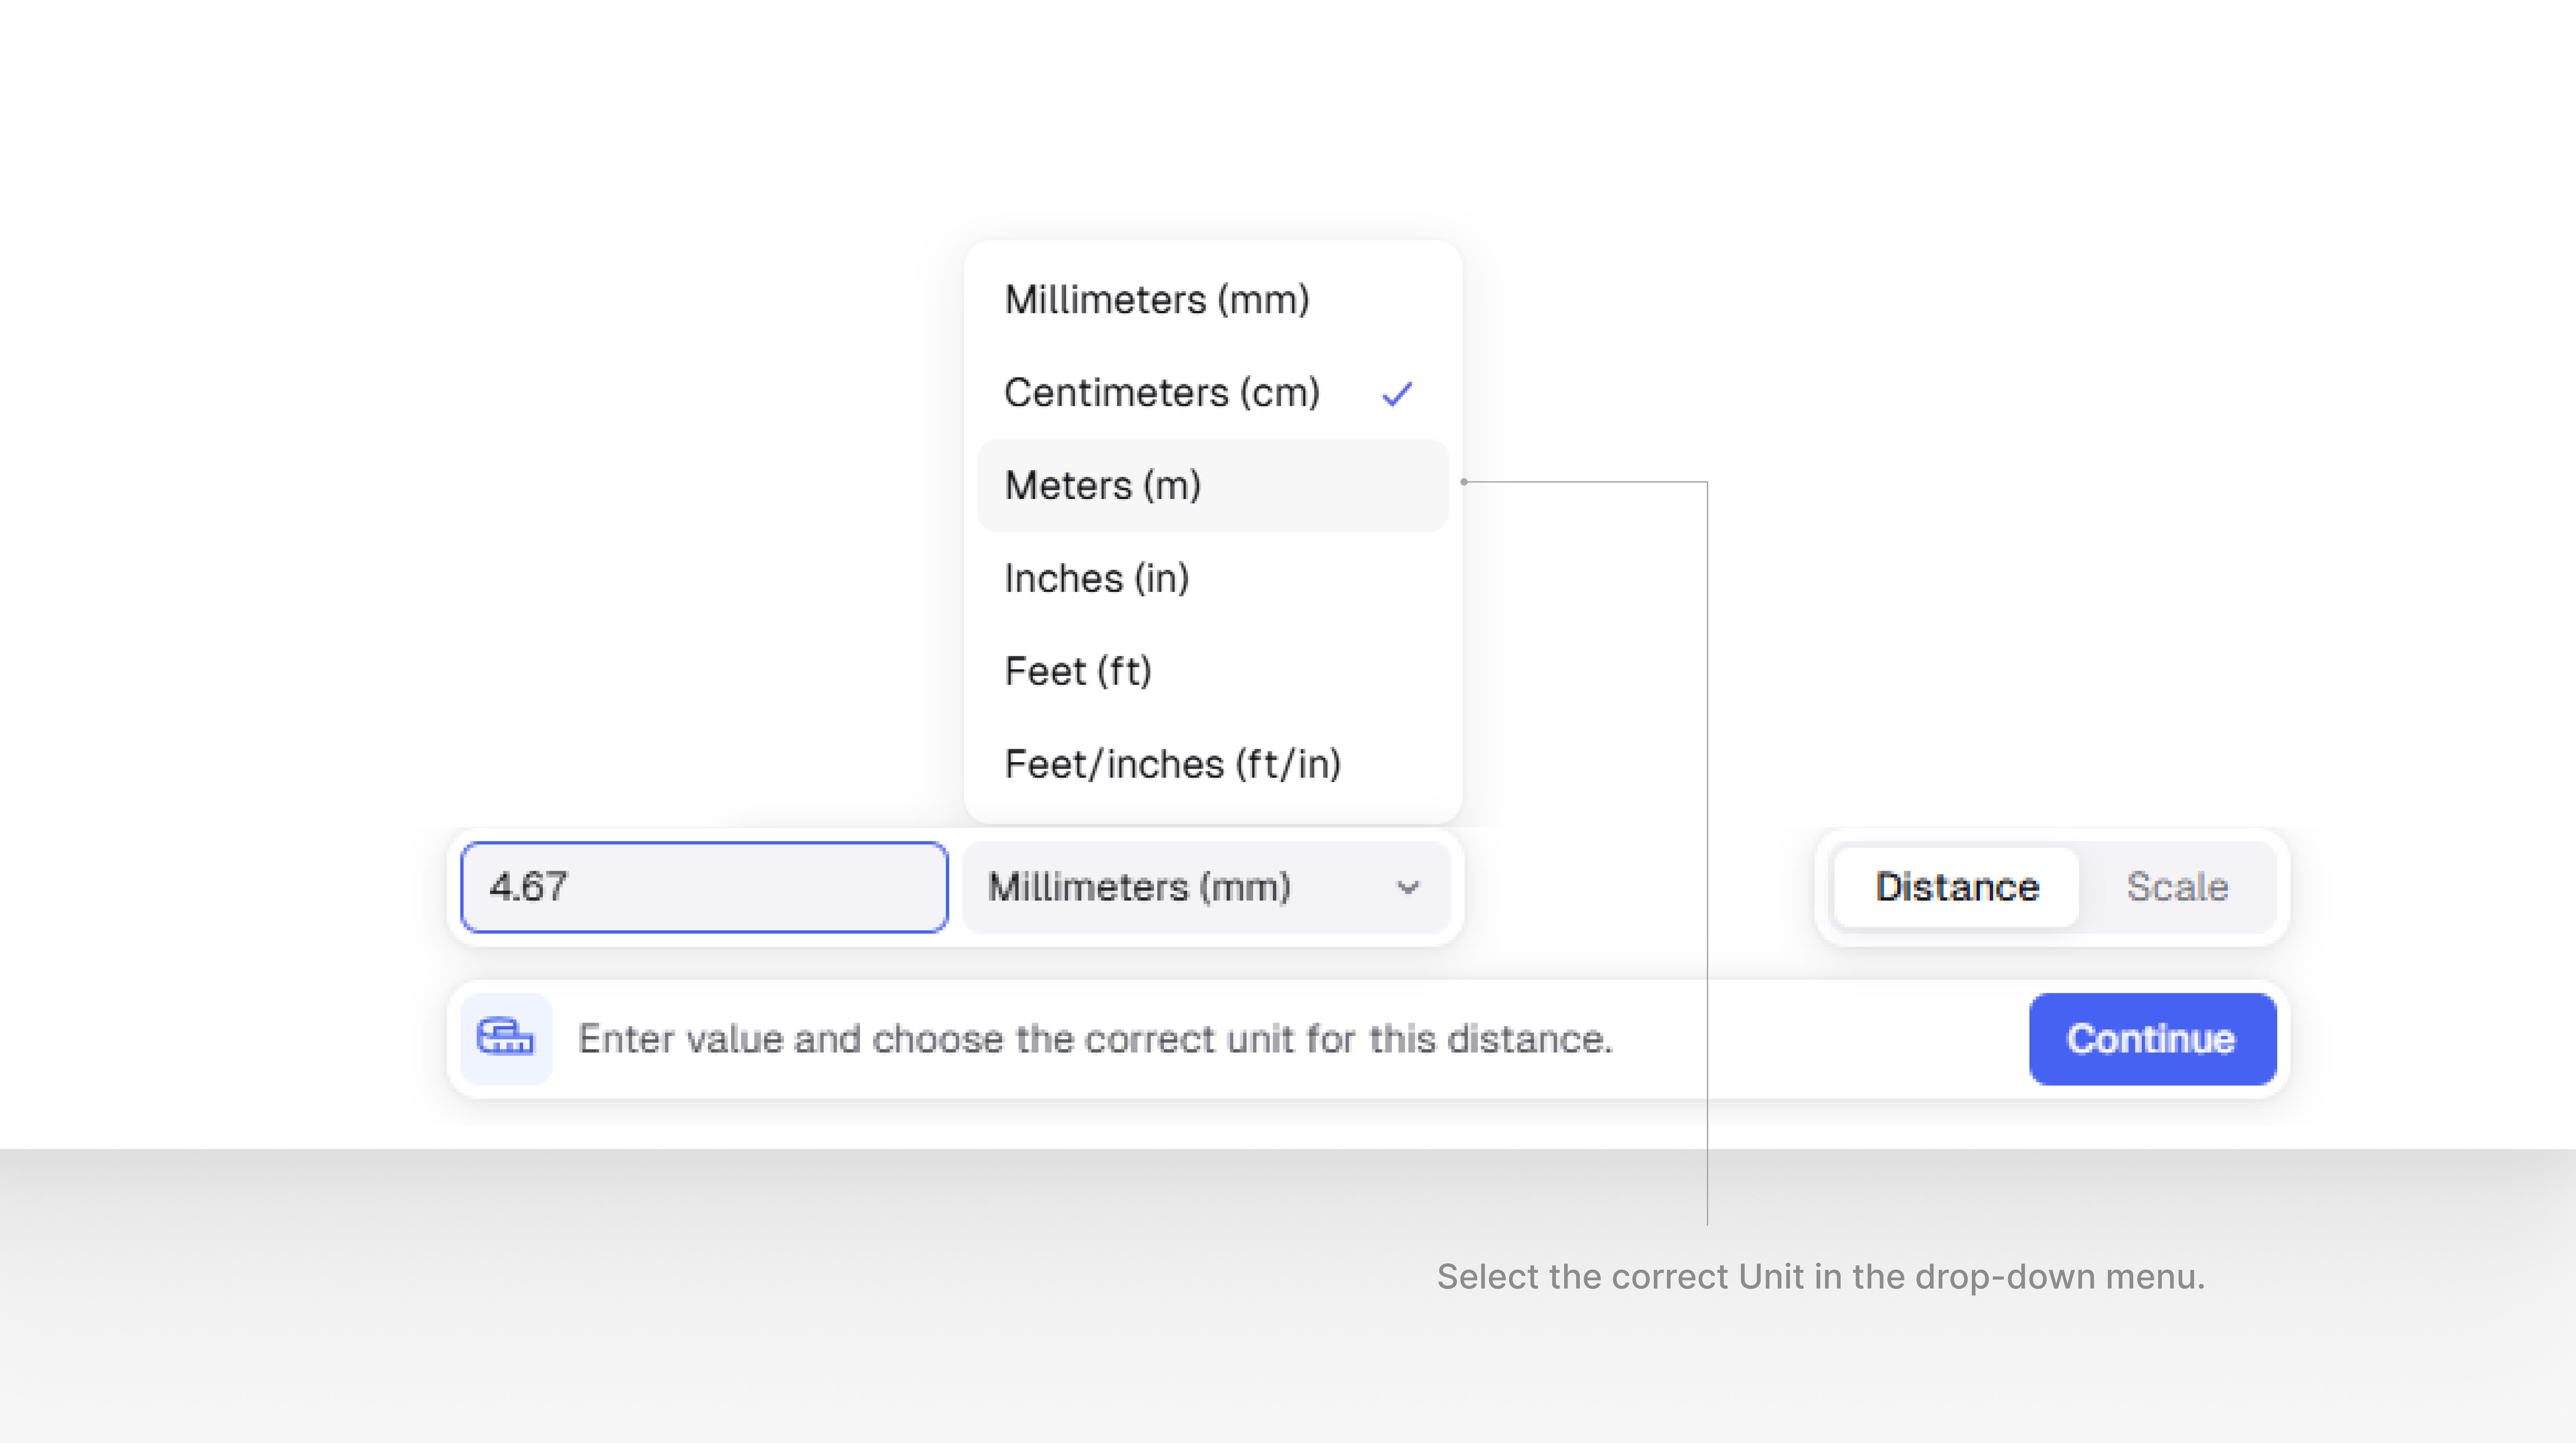
Task: Select Millimeters (mm) from the list
Action: tap(1157, 300)
